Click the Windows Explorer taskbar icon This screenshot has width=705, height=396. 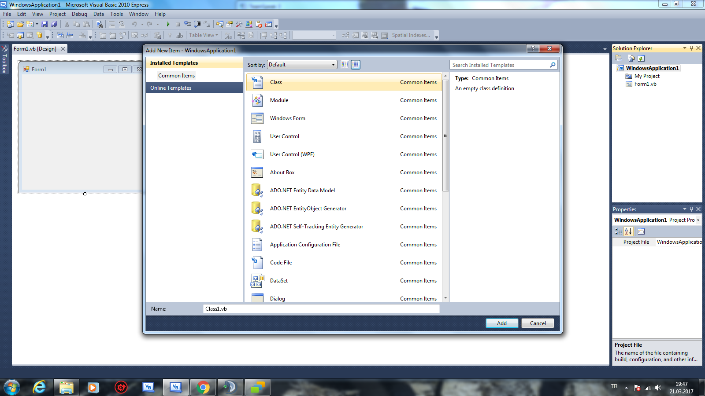[67, 387]
